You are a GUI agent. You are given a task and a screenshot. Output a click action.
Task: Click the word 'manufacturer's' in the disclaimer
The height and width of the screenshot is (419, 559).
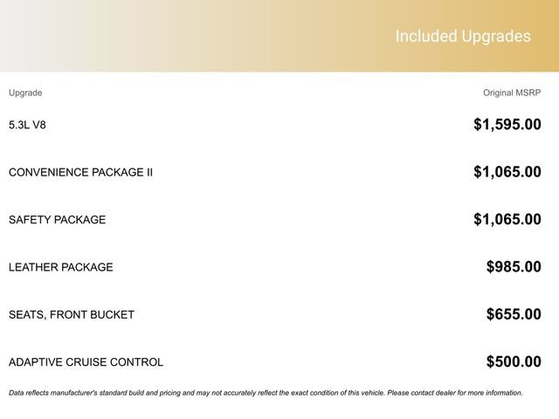click(x=75, y=393)
